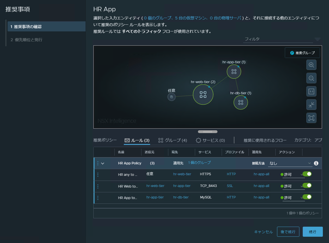The width and height of the screenshot is (329, 243).
Task: Open filter options icon next to フィルタ
Action: pyautogui.click(x=317, y=39)
